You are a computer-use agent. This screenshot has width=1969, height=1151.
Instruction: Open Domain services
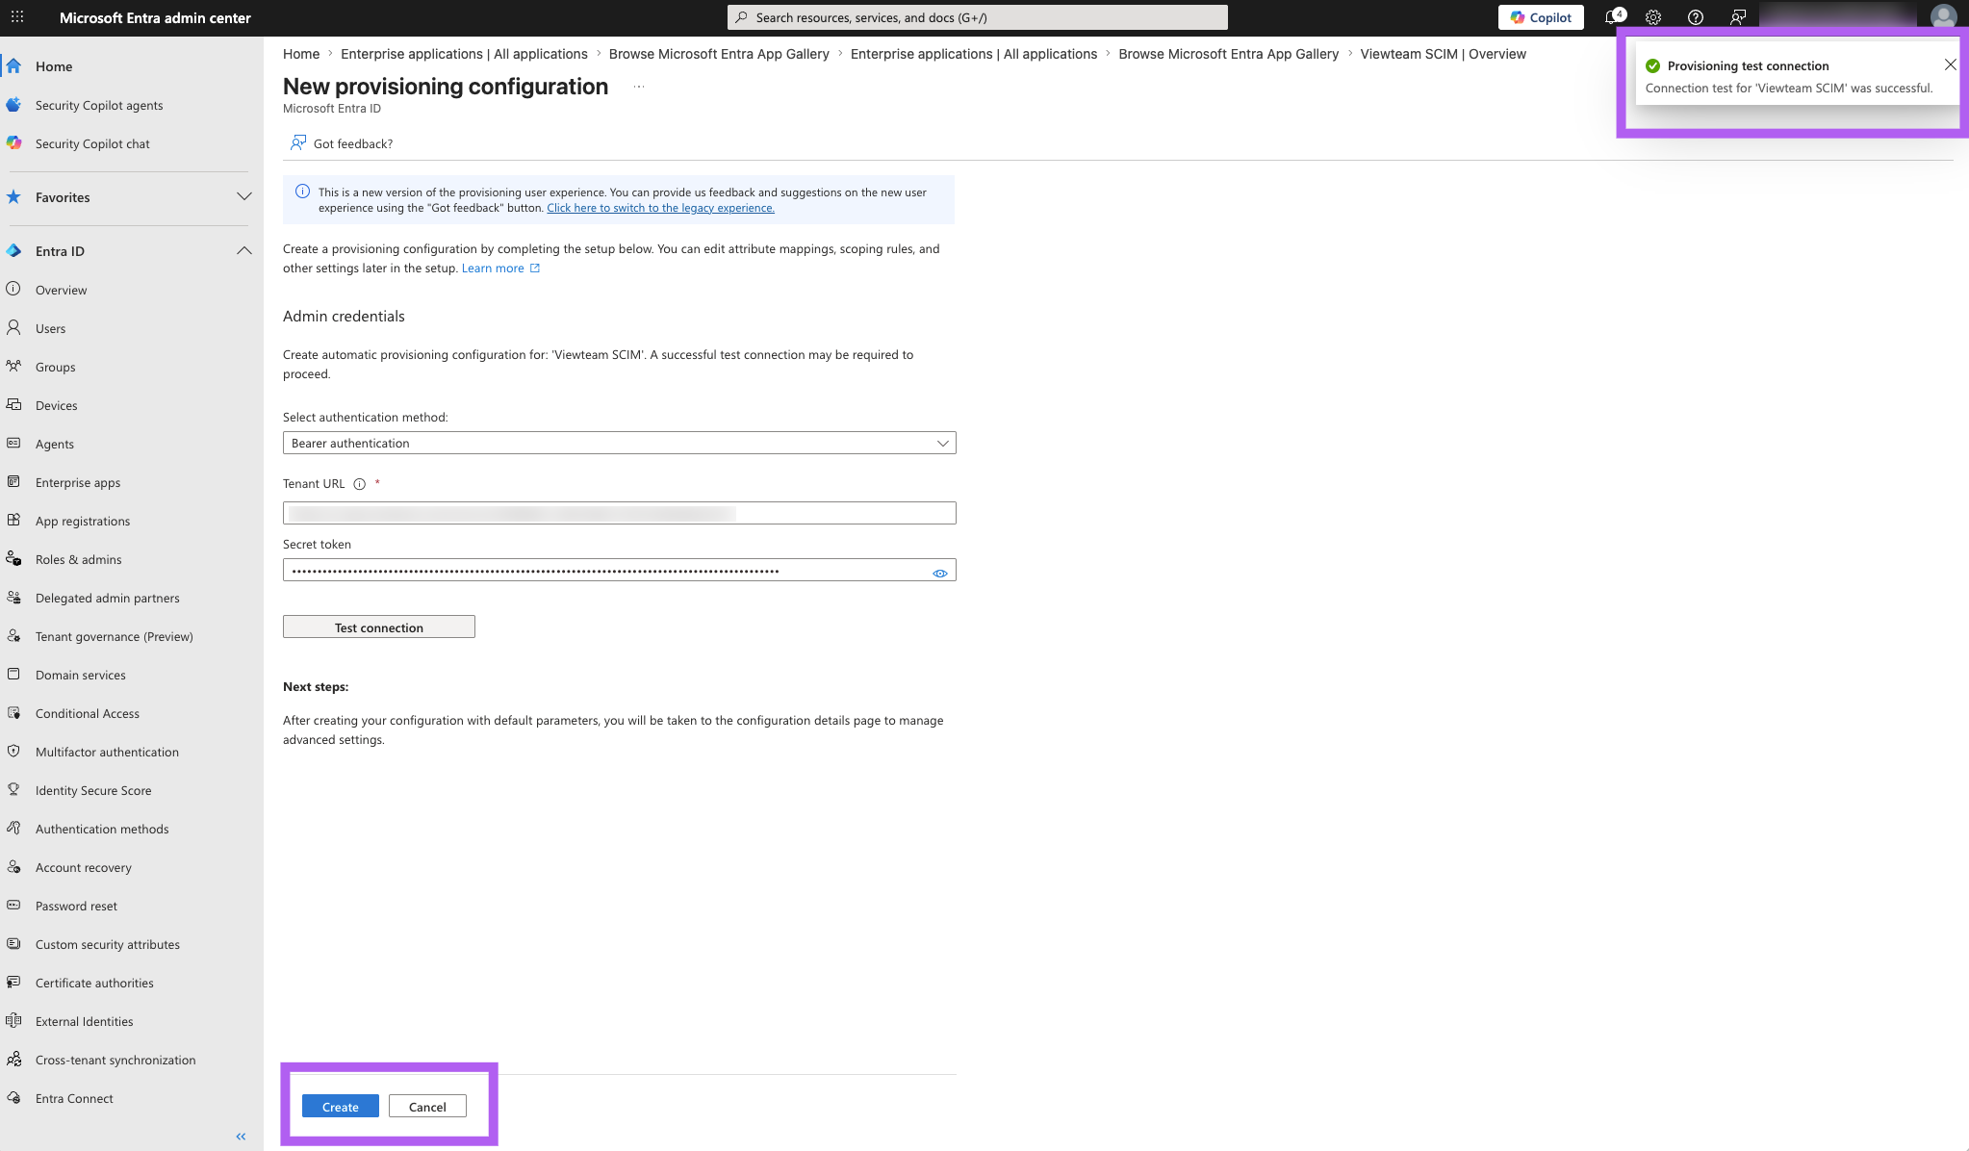tap(81, 675)
